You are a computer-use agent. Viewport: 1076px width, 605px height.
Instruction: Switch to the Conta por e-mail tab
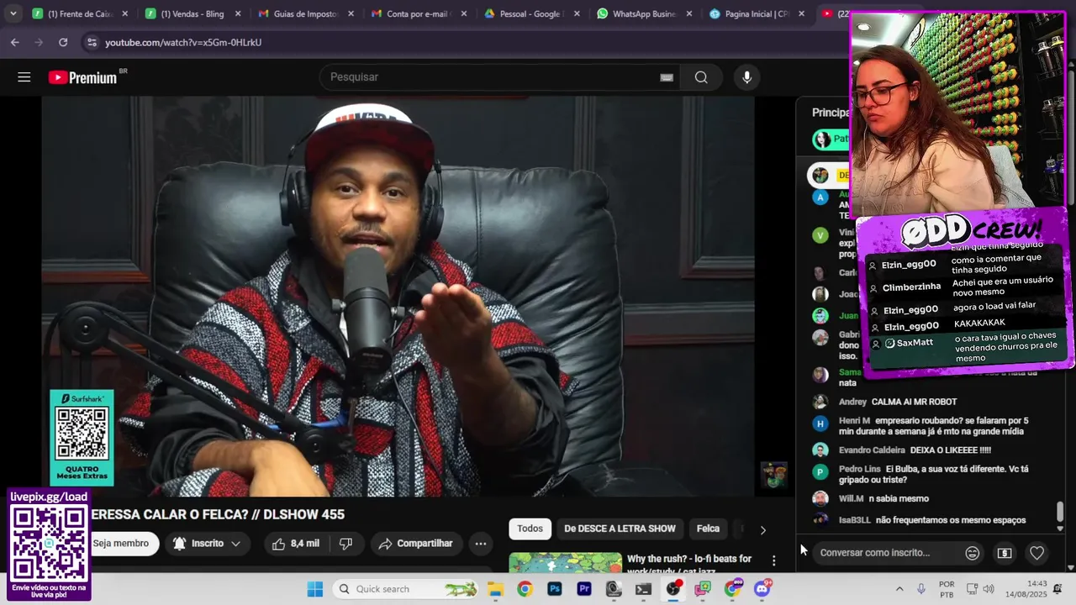419,13
